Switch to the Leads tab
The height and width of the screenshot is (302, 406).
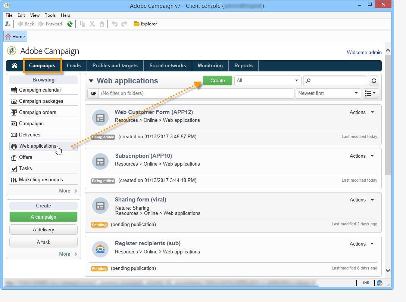(74, 66)
